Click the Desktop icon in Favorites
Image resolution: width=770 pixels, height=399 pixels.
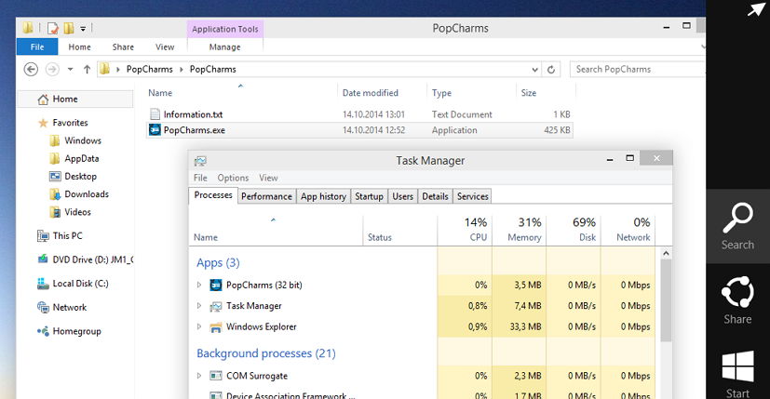(x=55, y=176)
